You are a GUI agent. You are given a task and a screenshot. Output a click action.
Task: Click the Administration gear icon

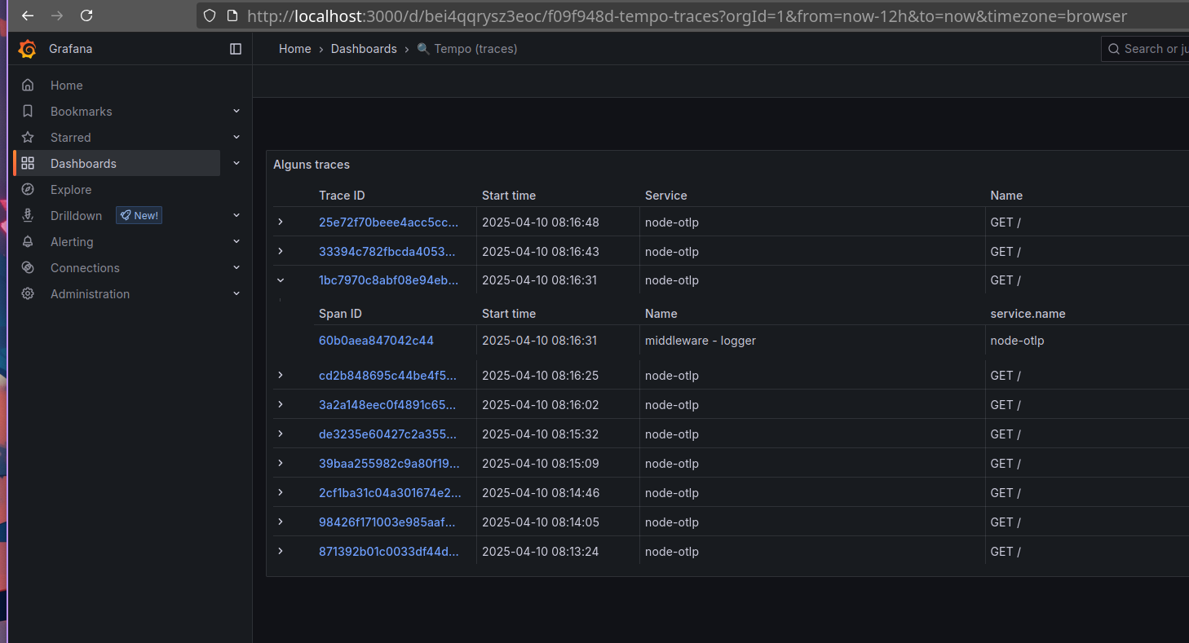tap(28, 294)
